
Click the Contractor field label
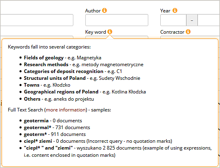[x=172, y=32]
